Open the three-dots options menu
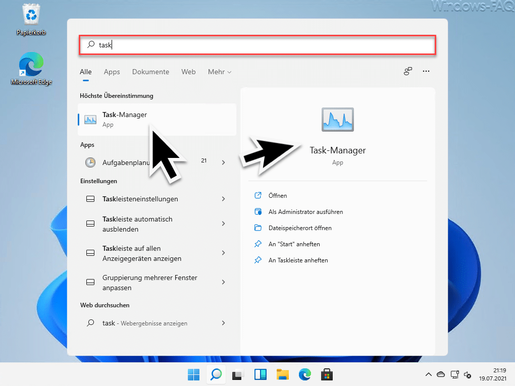This screenshot has height=386, width=515. point(426,71)
